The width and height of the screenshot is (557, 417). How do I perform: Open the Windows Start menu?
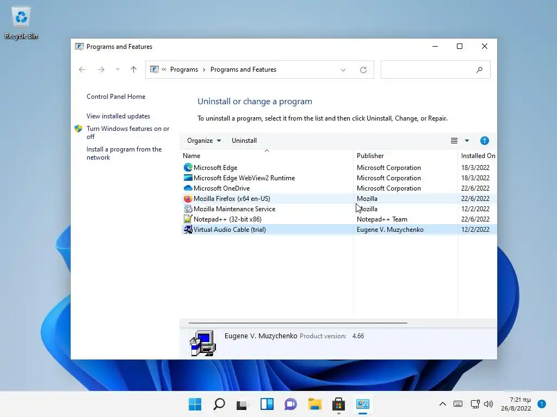[195, 404]
